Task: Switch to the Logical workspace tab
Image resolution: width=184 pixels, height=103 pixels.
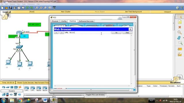Action: (7, 12)
